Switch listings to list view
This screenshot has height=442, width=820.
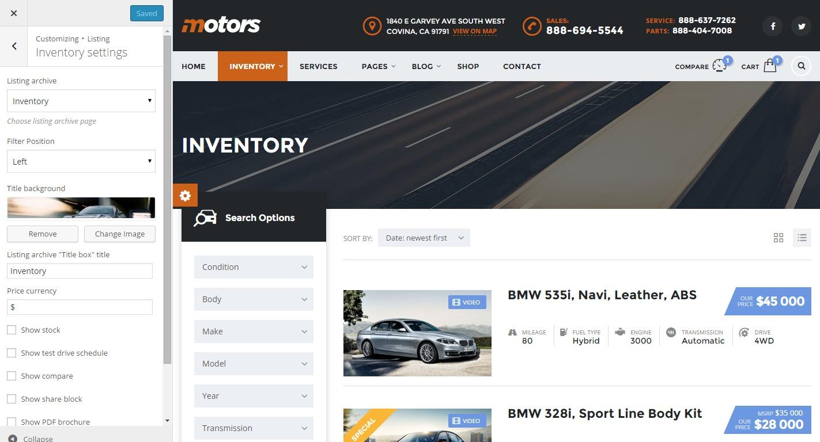(802, 238)
